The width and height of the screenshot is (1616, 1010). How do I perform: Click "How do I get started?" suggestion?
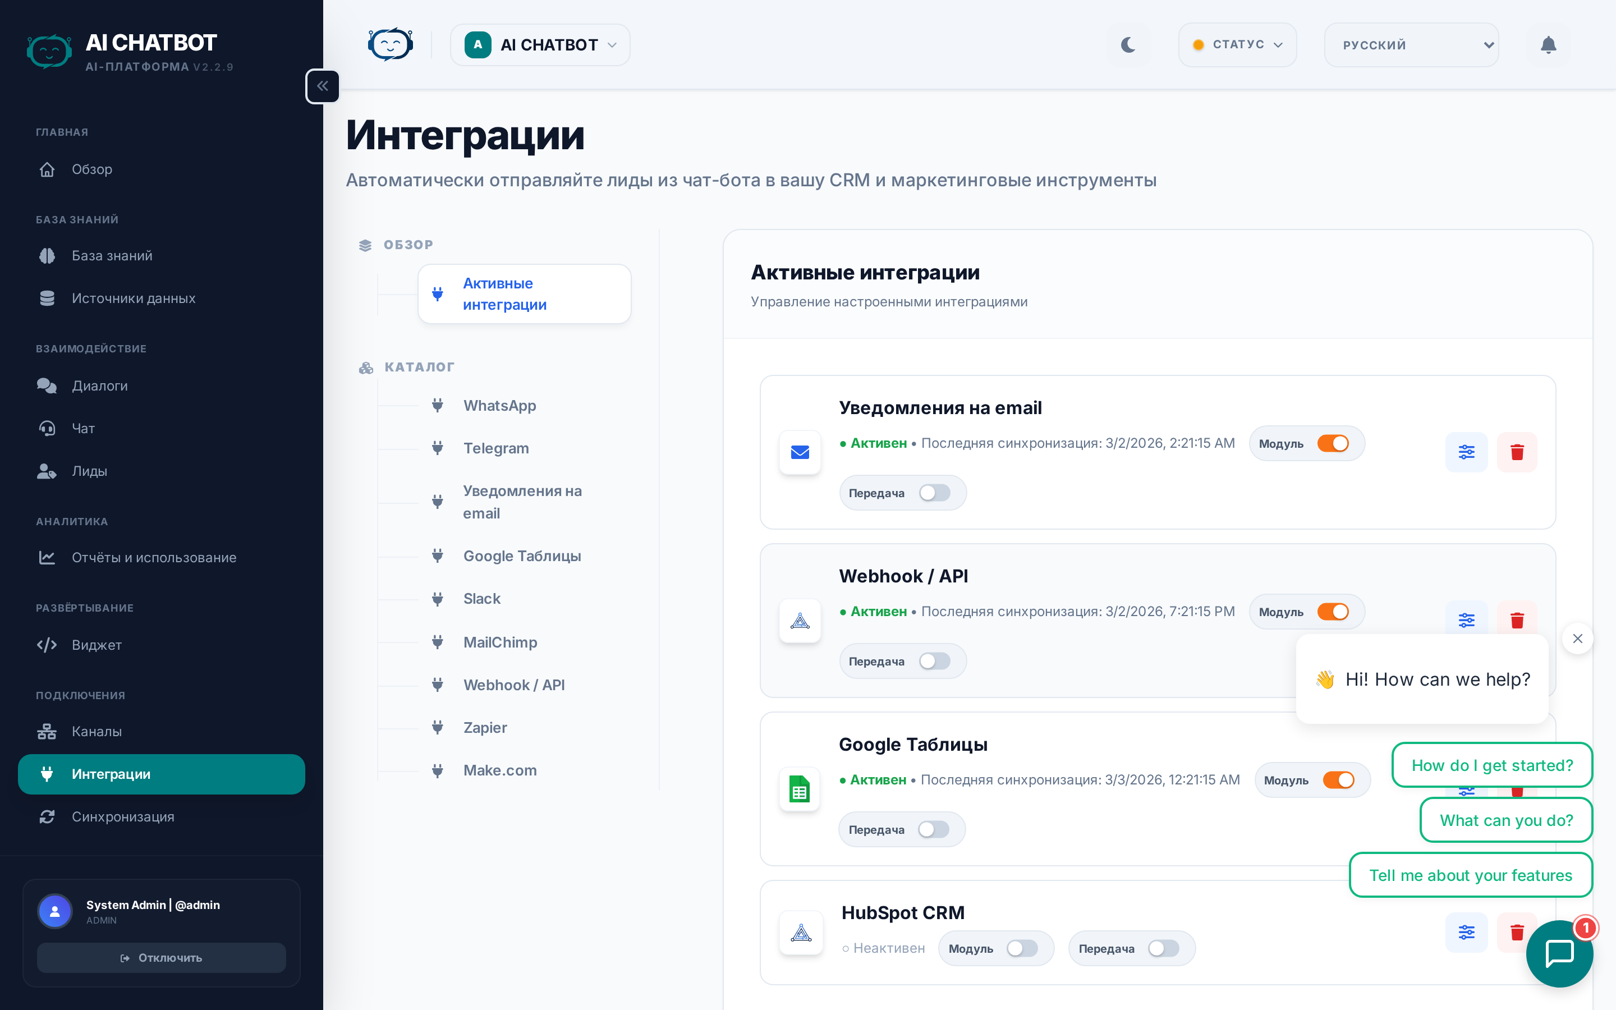coord(1492,765)
